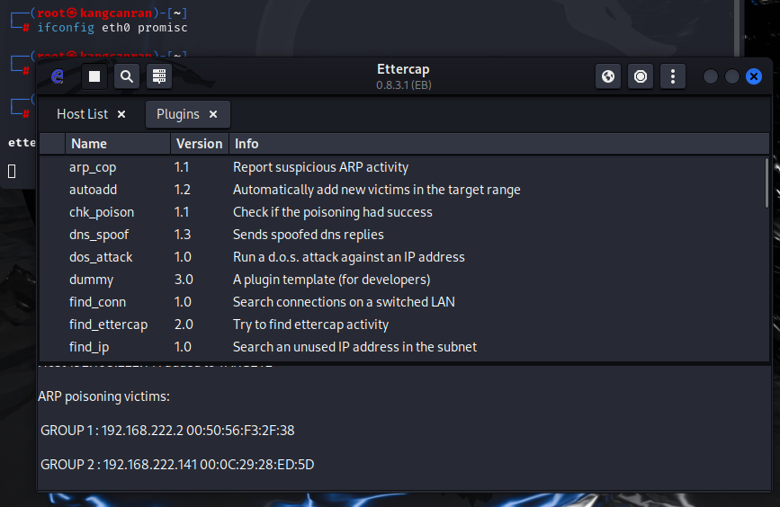Screen dimensions: 780x507
Task: Open the MITM globe menu
Action: [608, 76]
